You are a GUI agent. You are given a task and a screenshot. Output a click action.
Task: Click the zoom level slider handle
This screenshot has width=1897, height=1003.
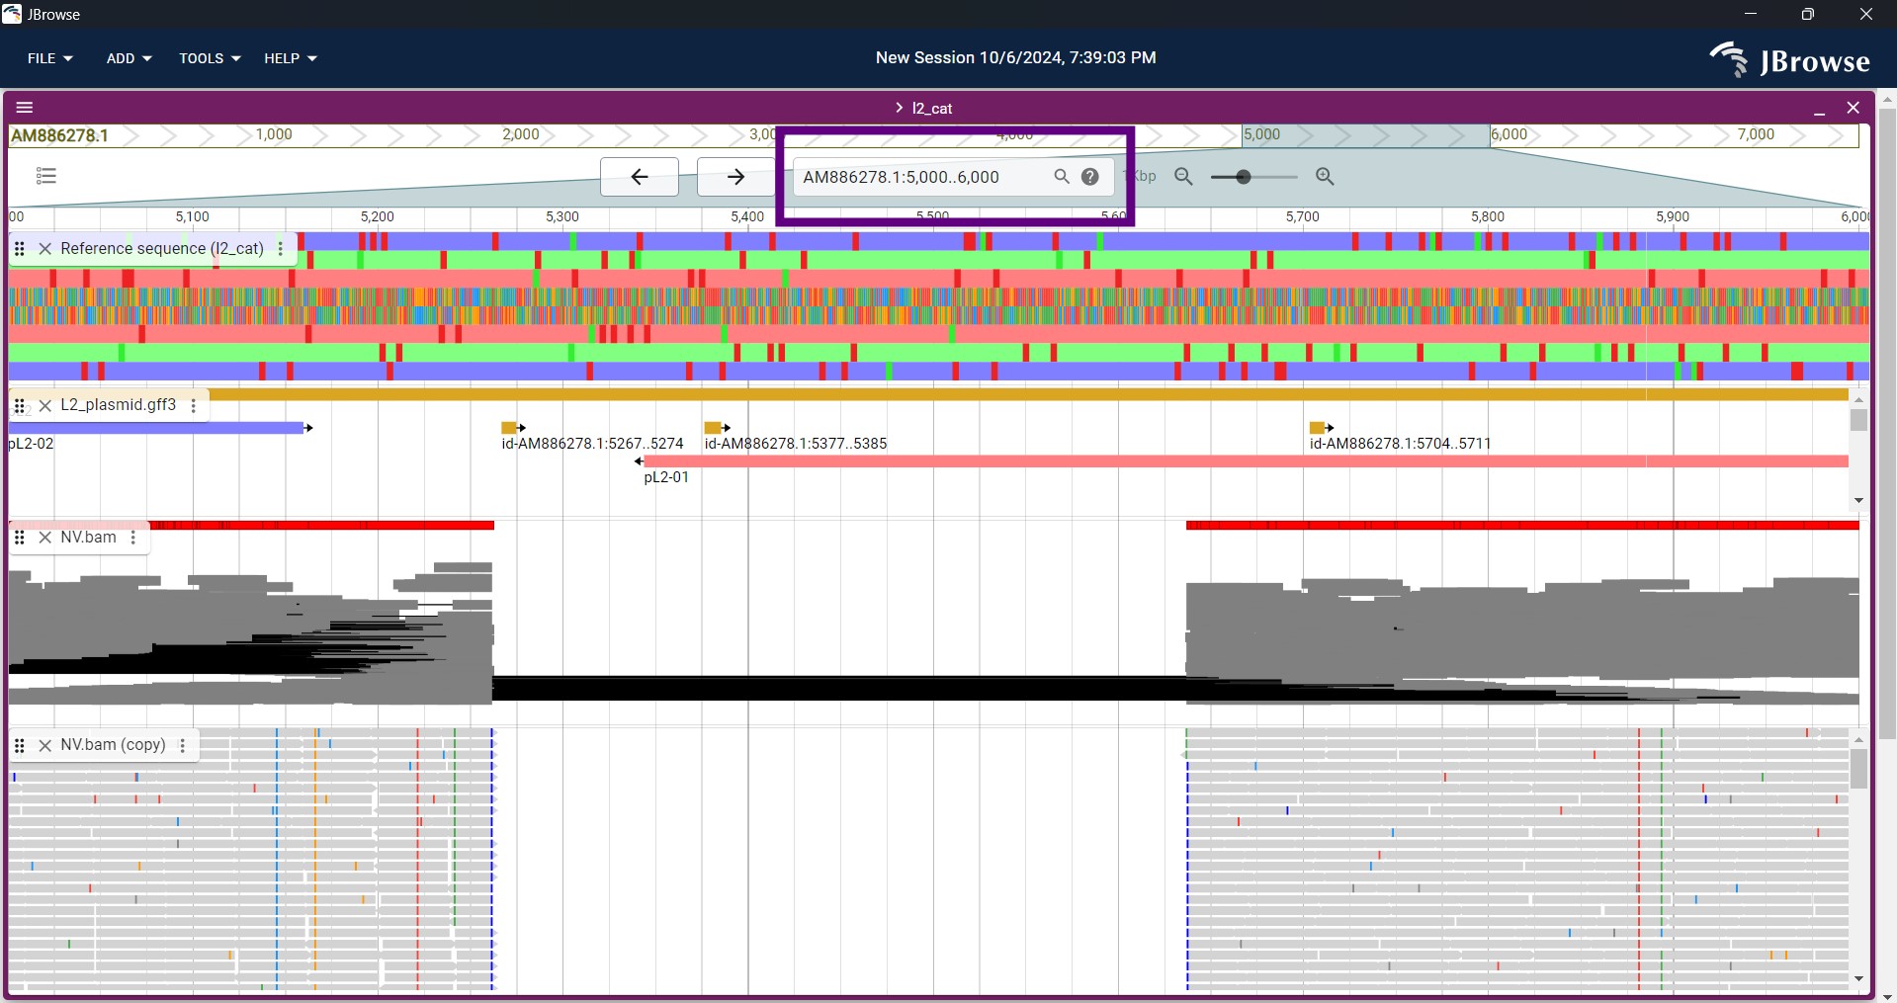point(1244,177)
